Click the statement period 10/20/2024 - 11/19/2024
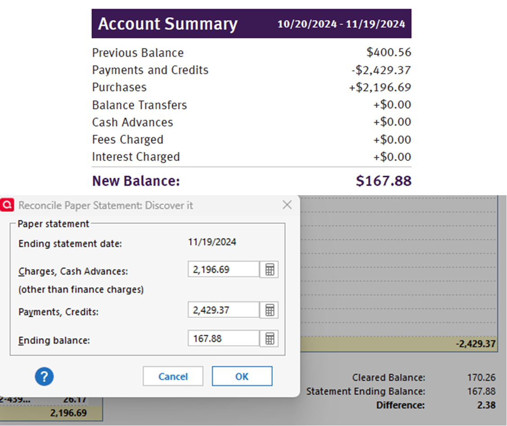507x426 pixels. point(341,24)
